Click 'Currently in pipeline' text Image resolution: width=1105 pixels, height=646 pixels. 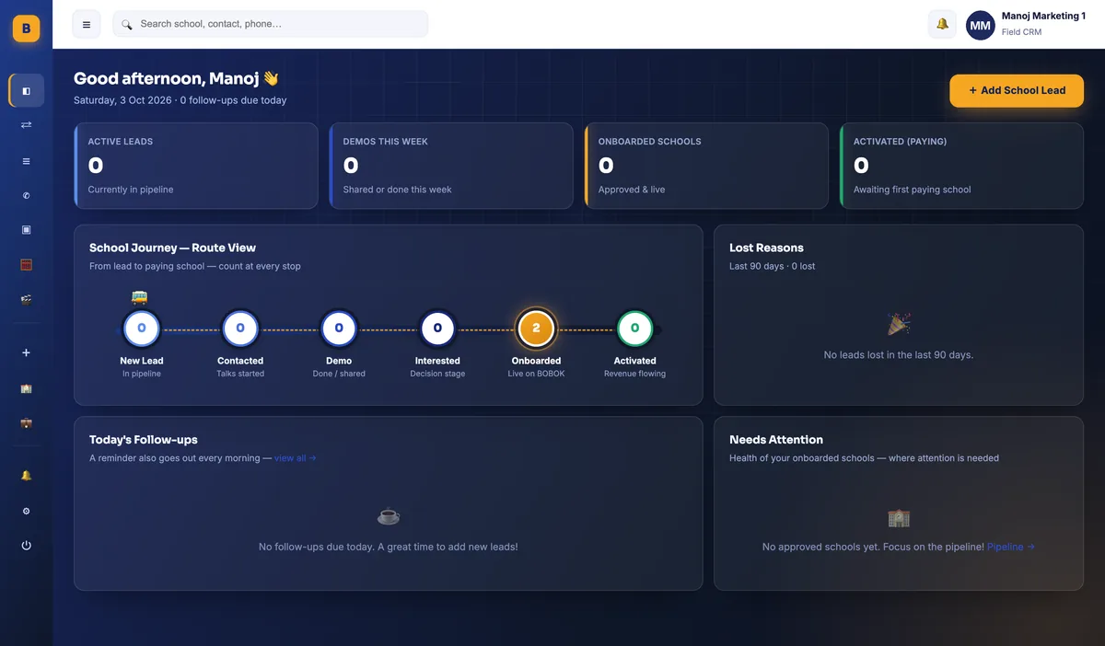click(131, 190)
